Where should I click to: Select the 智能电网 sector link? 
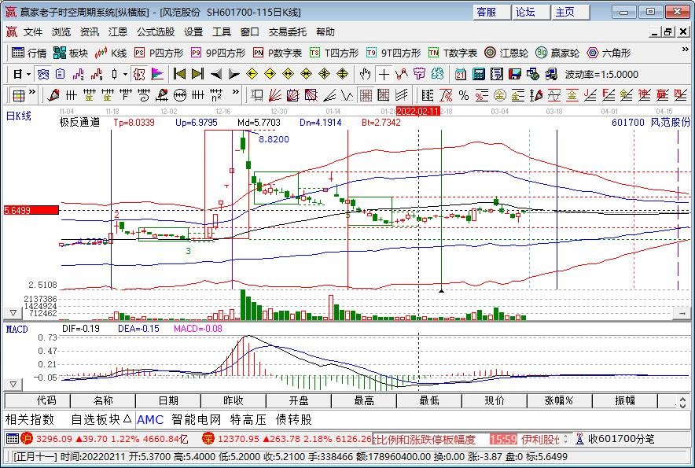point(196,420)
